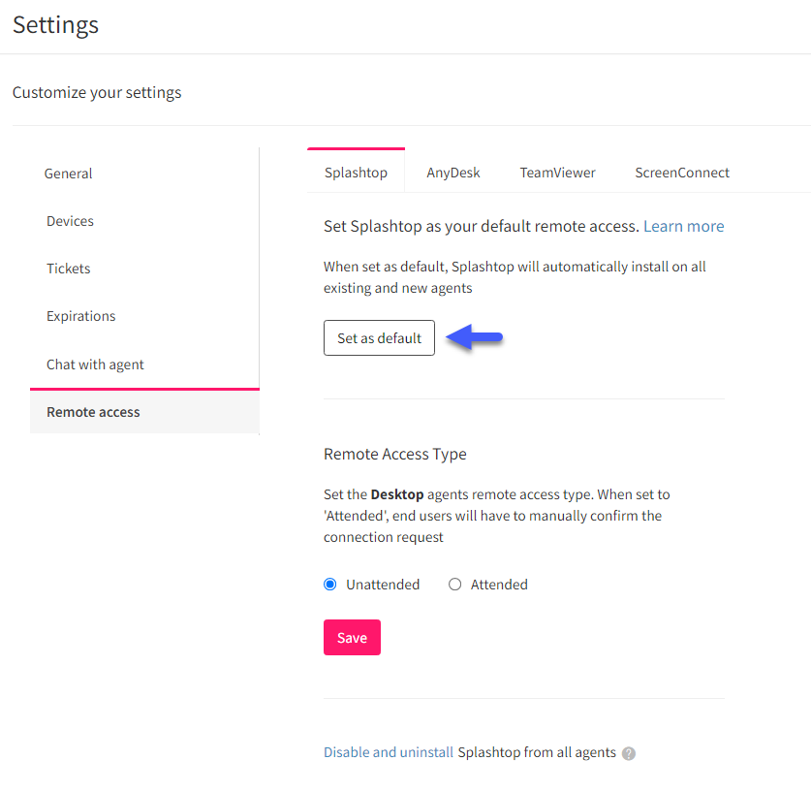Click the Customize your settings text
Viewport: 811px width, 792px height.
coord(97,93)
